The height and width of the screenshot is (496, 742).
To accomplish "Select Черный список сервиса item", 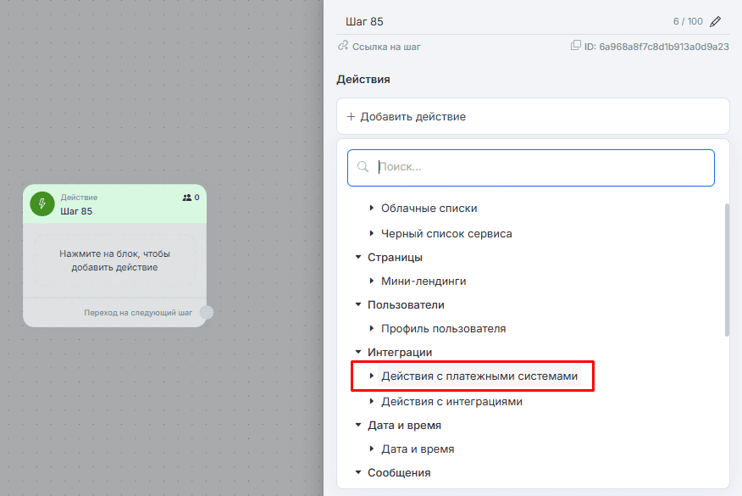I will pyautogui.click(x=446, y=233).
